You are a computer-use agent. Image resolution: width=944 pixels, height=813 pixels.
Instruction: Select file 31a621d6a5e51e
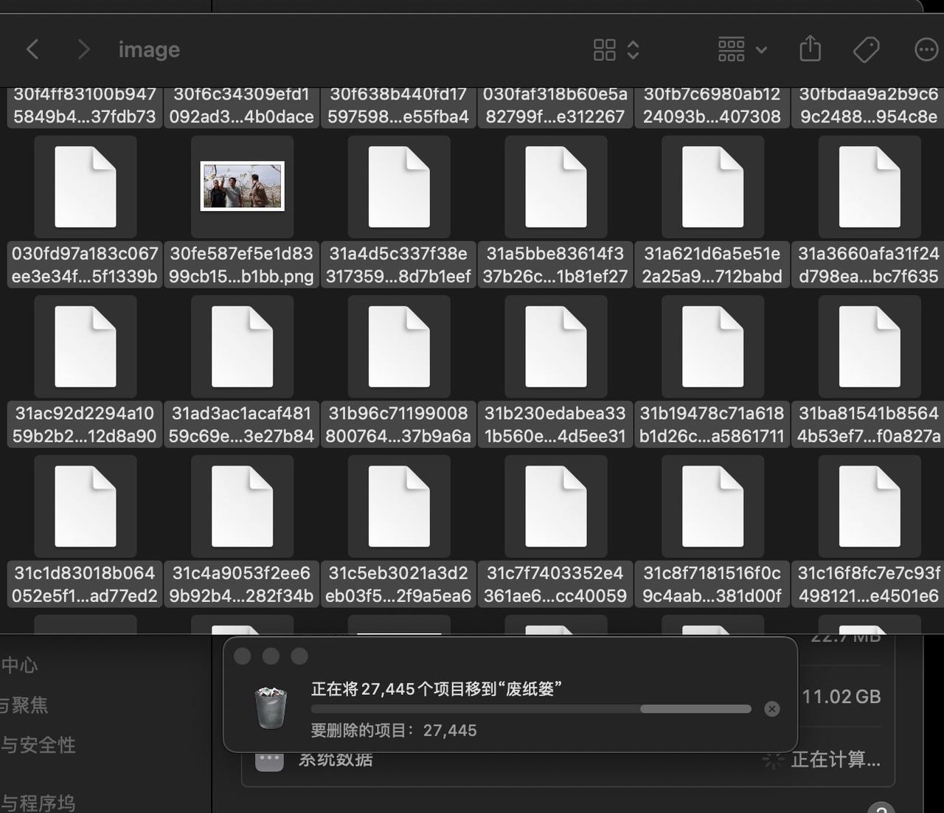coord(712,187)
